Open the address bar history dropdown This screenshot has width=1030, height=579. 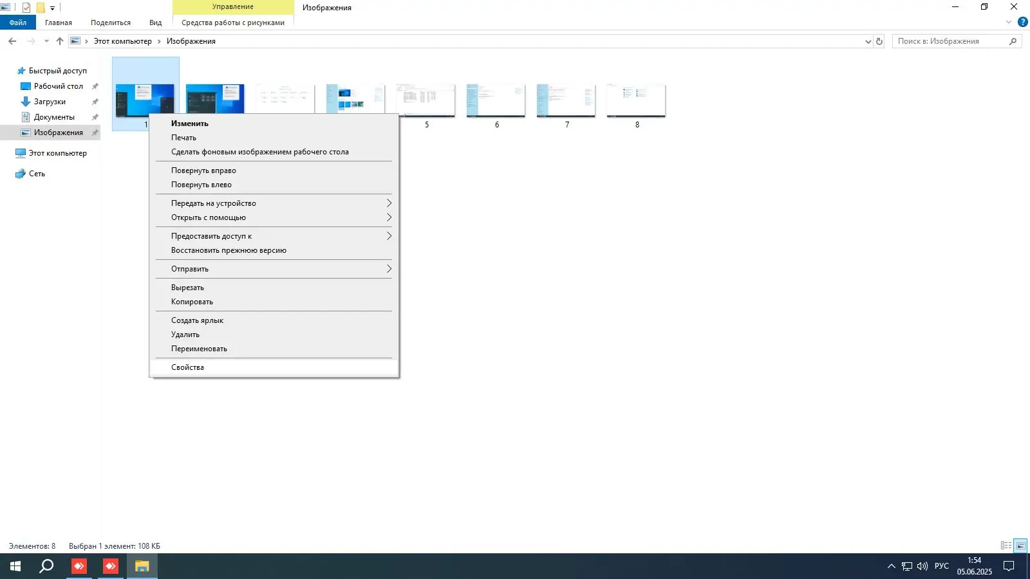pos(868,41)
